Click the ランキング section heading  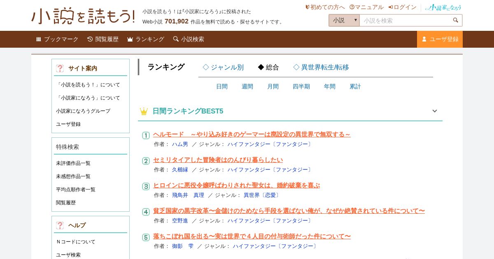(x=166, y=67)
